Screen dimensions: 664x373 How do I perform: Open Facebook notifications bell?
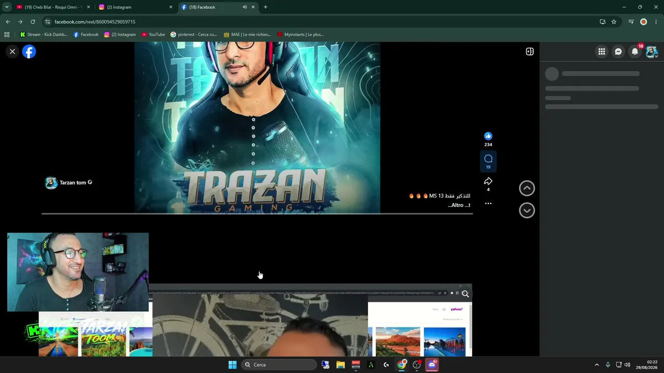point(635,51)
